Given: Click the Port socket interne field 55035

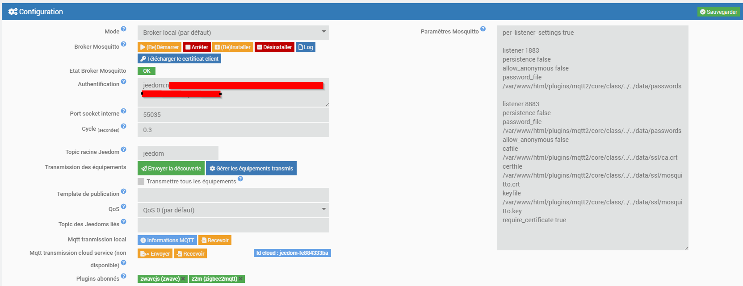Looking at the screenshot, I should [233, 115].
